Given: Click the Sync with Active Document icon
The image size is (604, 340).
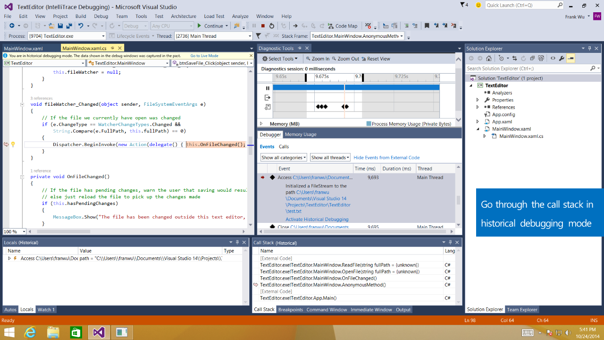Looking at the screenshot, I should coord(515,59).
